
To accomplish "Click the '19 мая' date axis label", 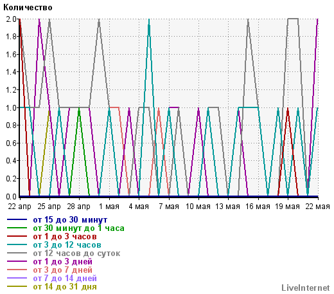I will coord(288,207).
